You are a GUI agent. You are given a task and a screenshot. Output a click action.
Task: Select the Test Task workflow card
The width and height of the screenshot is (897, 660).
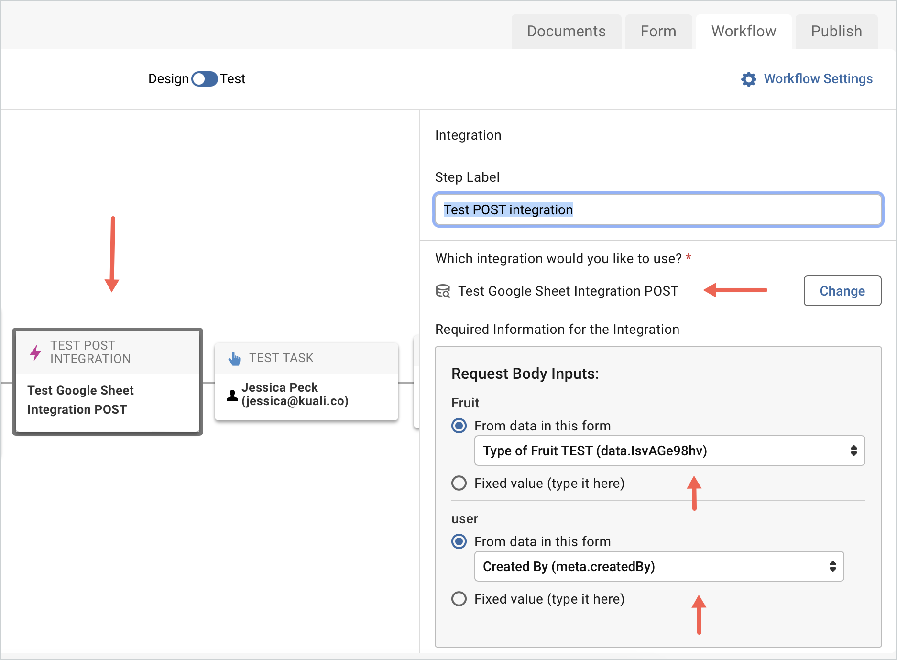306,381
